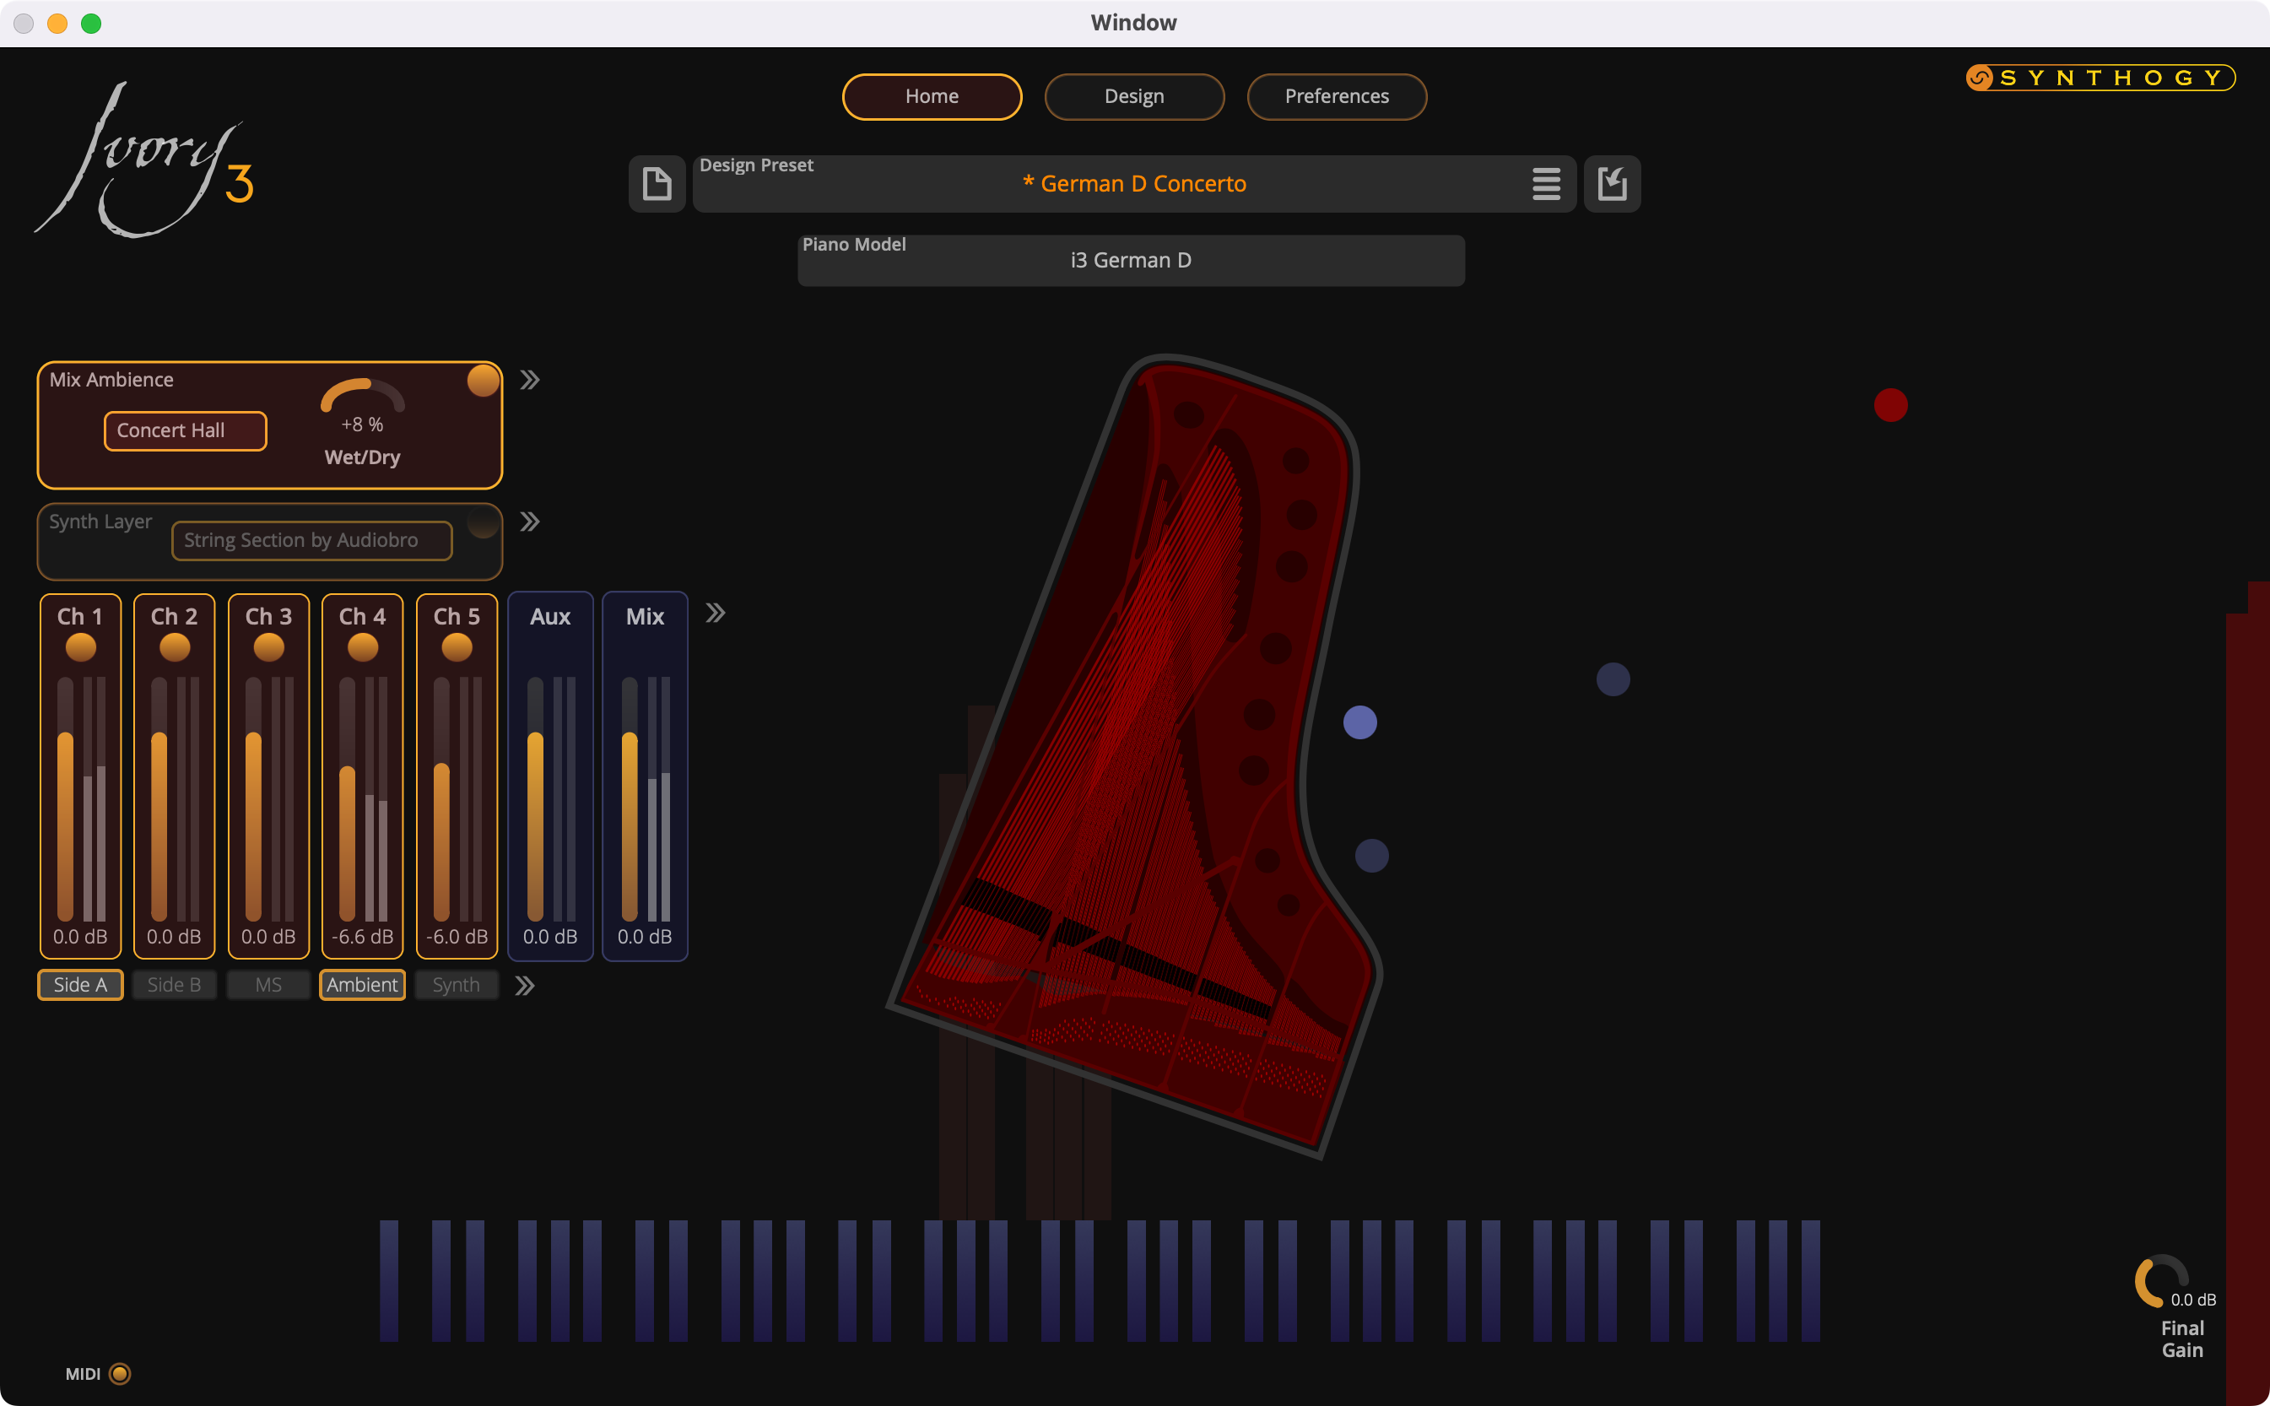Click the Ch 1 volume fader

[65, 798]
